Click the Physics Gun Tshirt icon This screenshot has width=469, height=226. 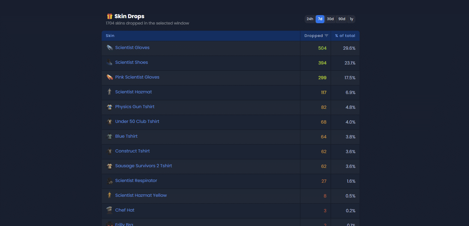(x=110, y=107)
